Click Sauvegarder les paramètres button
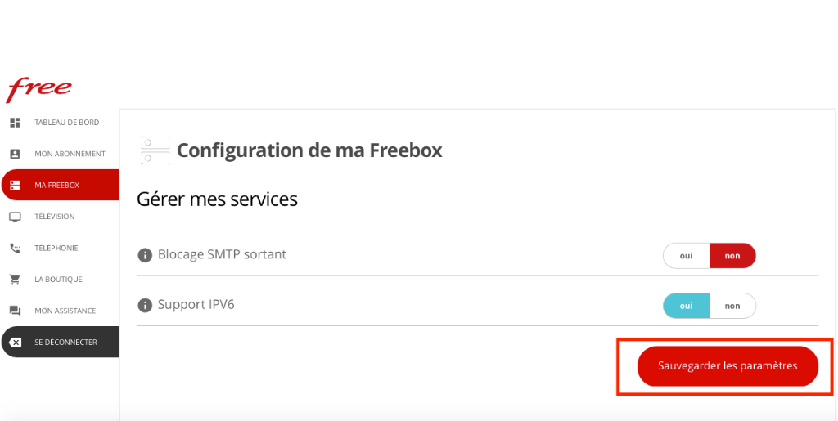 pos(728,366)
